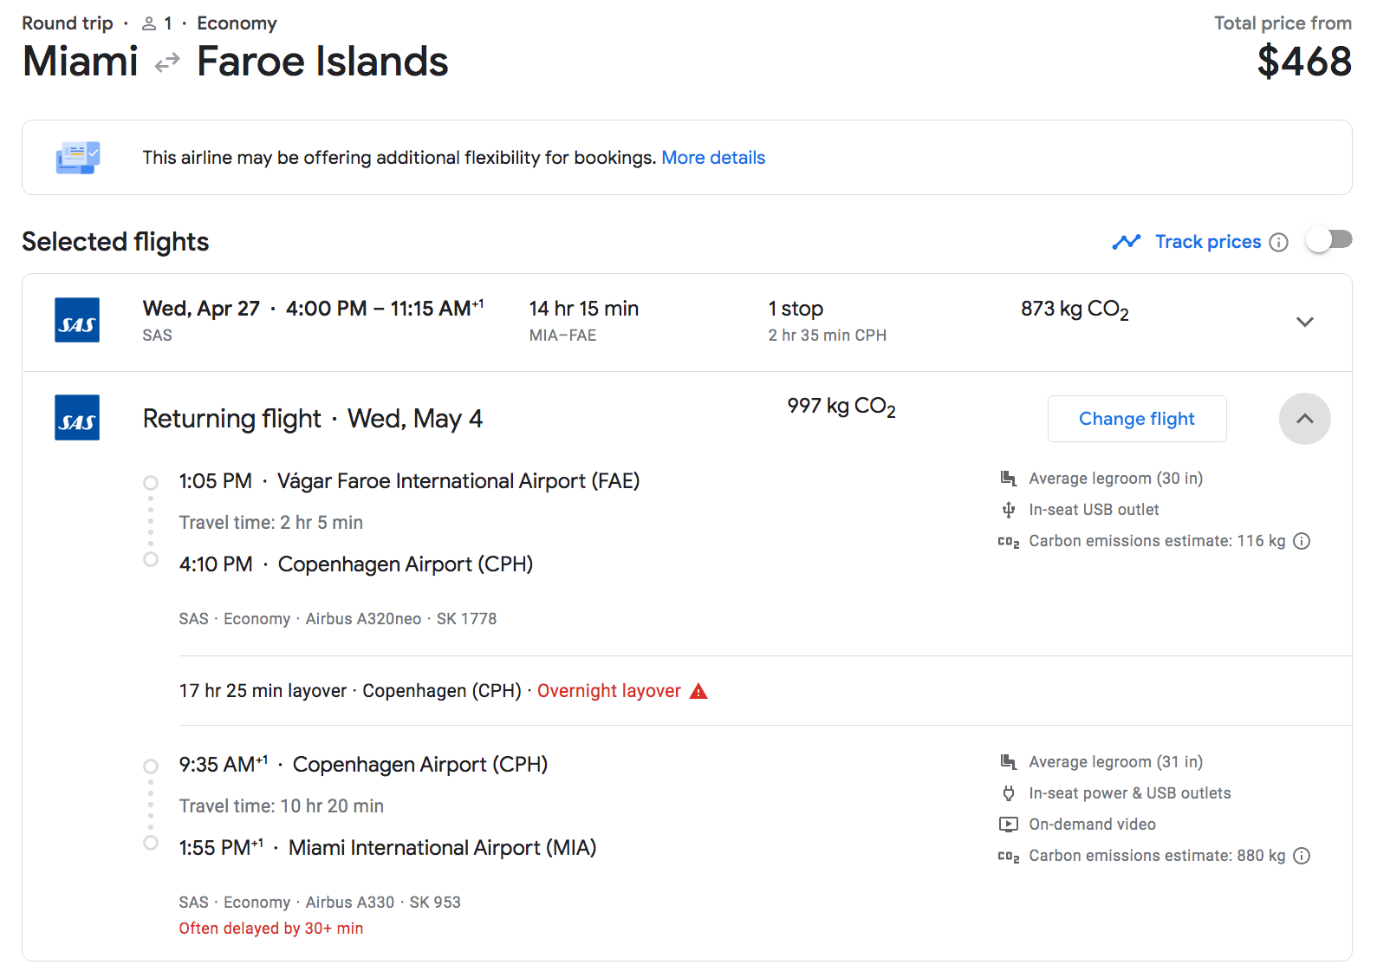Click the booking flexibility ticket icon
Viewport: 1390px width, 978px height.
point(78,158)
